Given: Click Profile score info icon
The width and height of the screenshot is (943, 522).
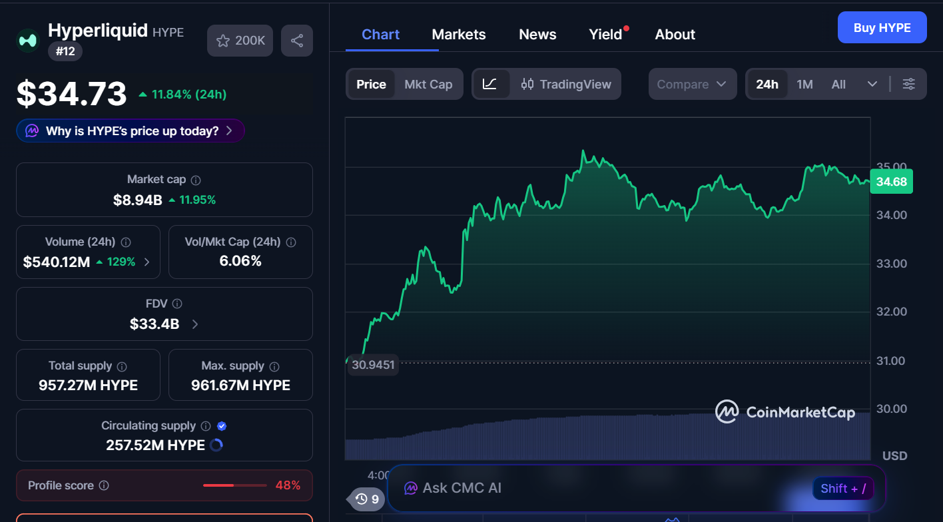Looking at the screenshot, I should (x=104, y=485).
